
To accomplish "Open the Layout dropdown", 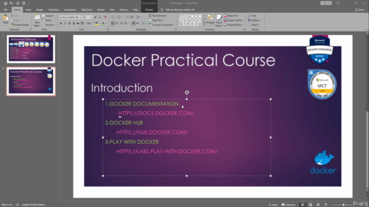I will pos(48,16).
